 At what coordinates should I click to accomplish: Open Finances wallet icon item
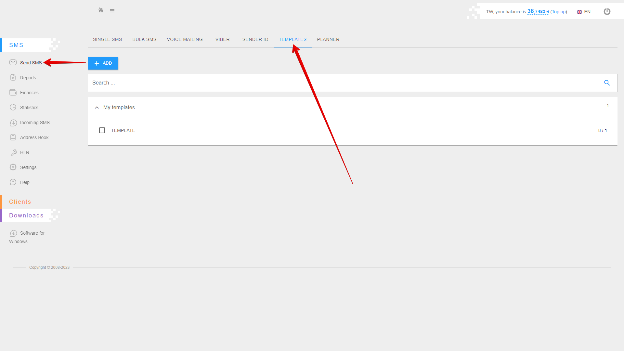29,93
